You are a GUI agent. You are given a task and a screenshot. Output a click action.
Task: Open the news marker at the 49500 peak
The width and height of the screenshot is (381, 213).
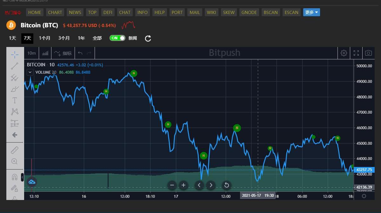(x=134, y=73)
